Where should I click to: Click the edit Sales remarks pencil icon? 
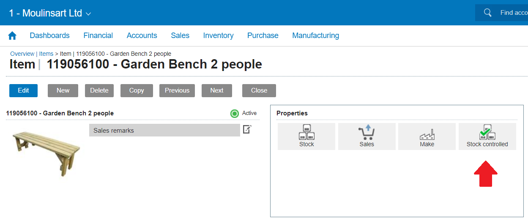[247, 129]
